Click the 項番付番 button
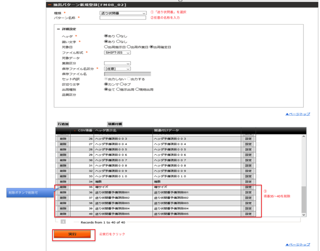The height and width of the screenshot is (251, 320). point(115,124)
